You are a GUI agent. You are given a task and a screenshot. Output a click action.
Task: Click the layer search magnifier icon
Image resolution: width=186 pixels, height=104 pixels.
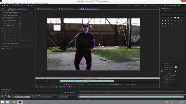(12, 92)
